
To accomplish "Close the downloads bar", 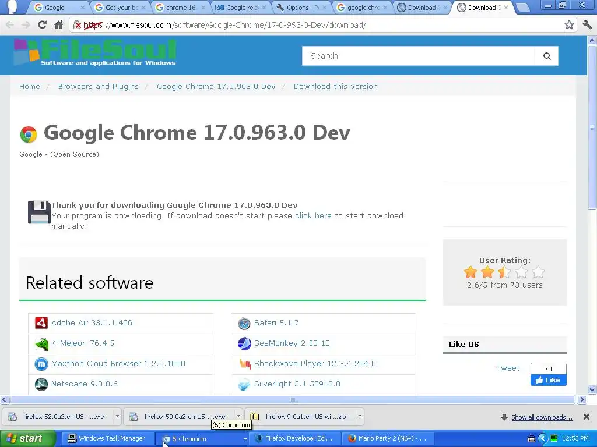I will (587, 417).
